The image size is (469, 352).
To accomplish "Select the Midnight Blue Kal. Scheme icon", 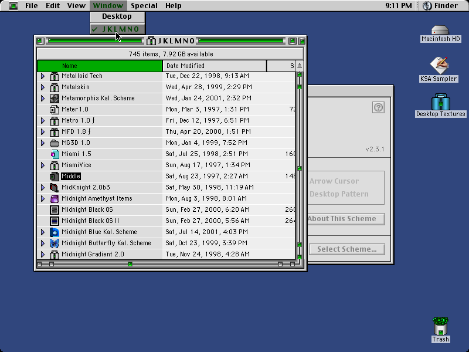I will tap(54, 232).
